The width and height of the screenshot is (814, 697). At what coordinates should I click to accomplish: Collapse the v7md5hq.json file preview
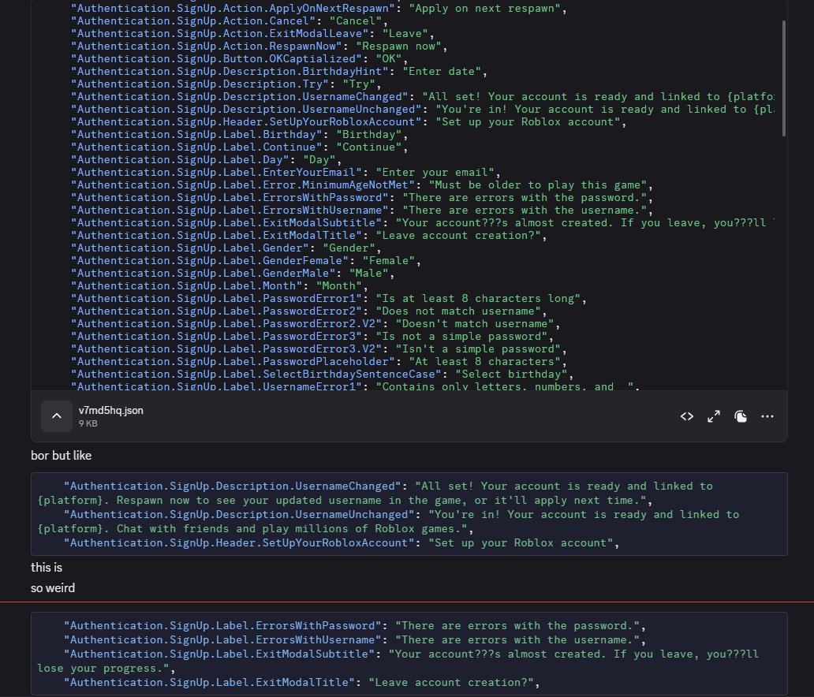[x=57, y=416]
